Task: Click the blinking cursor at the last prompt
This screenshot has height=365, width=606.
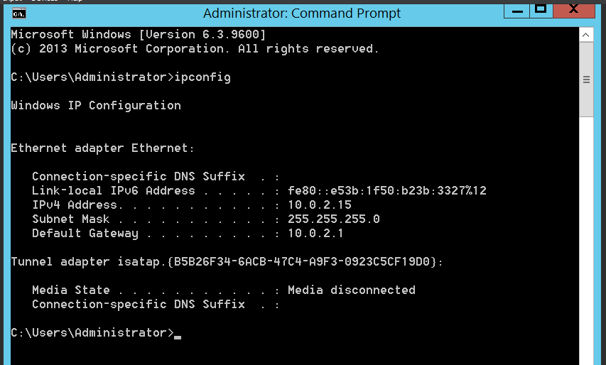Action: [x=178, y=337]
